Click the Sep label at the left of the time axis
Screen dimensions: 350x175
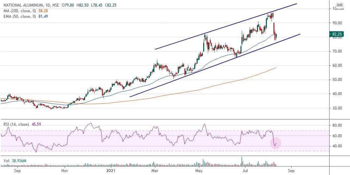(17, 171)
